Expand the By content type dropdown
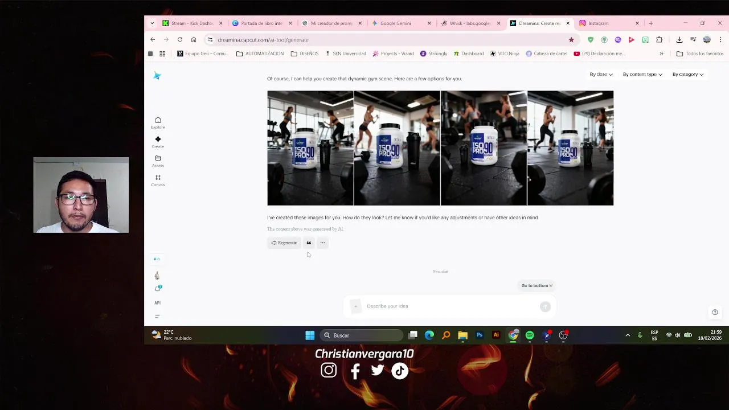This screenshot has height=410, width=729. [642, 75]
